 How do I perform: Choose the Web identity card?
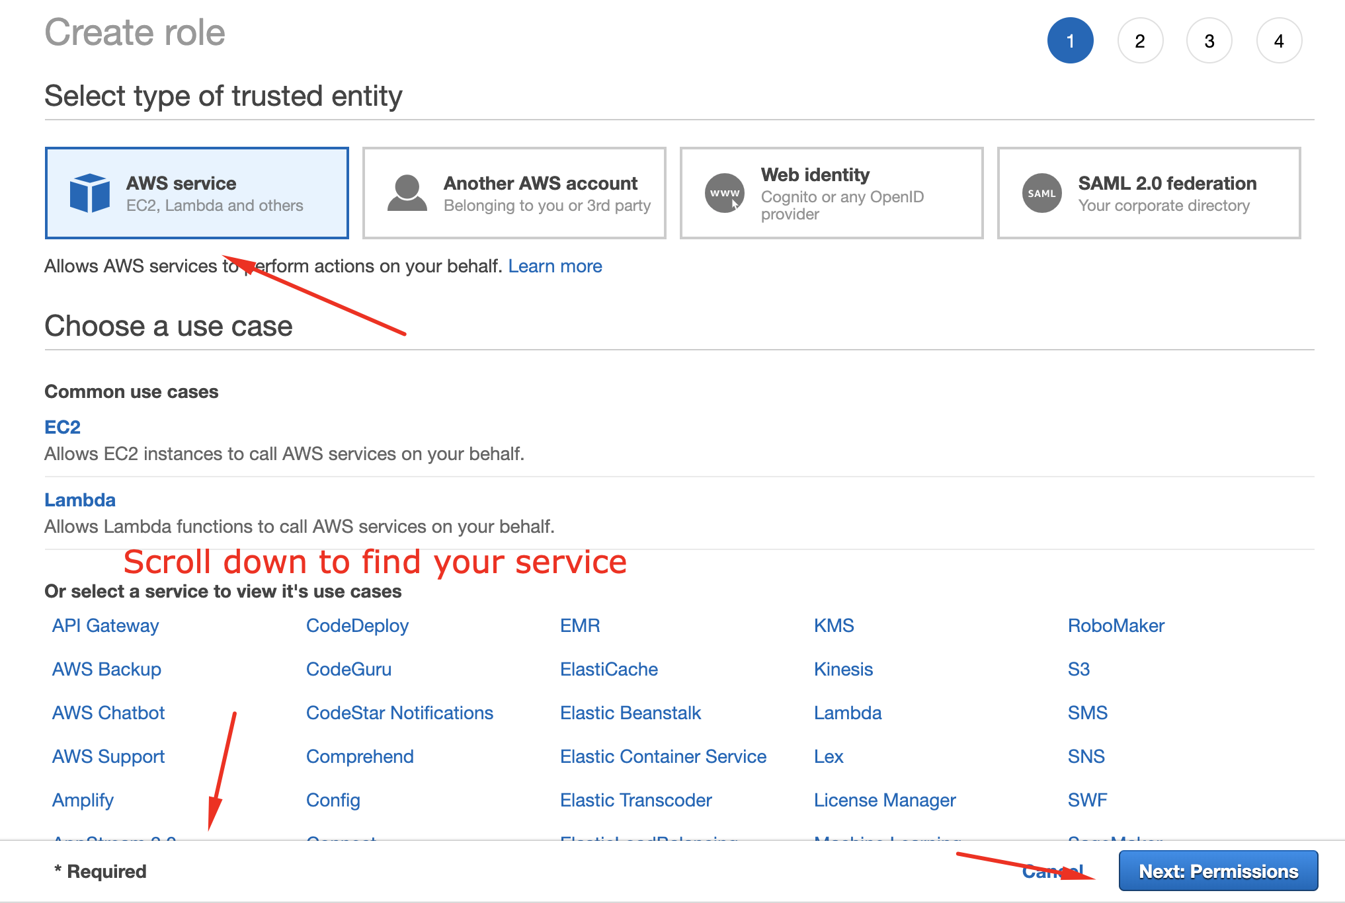832,193
